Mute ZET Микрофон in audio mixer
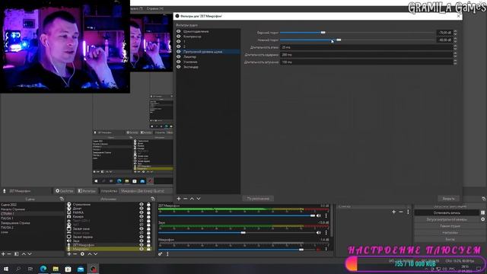Screen dimensions: 487x274 point(319,215)
